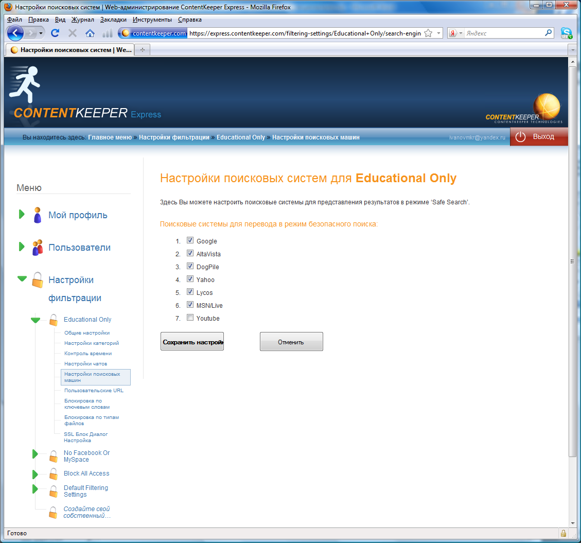
Task: Click the signal bars icon in toolbar
Action: coord(107,33)
